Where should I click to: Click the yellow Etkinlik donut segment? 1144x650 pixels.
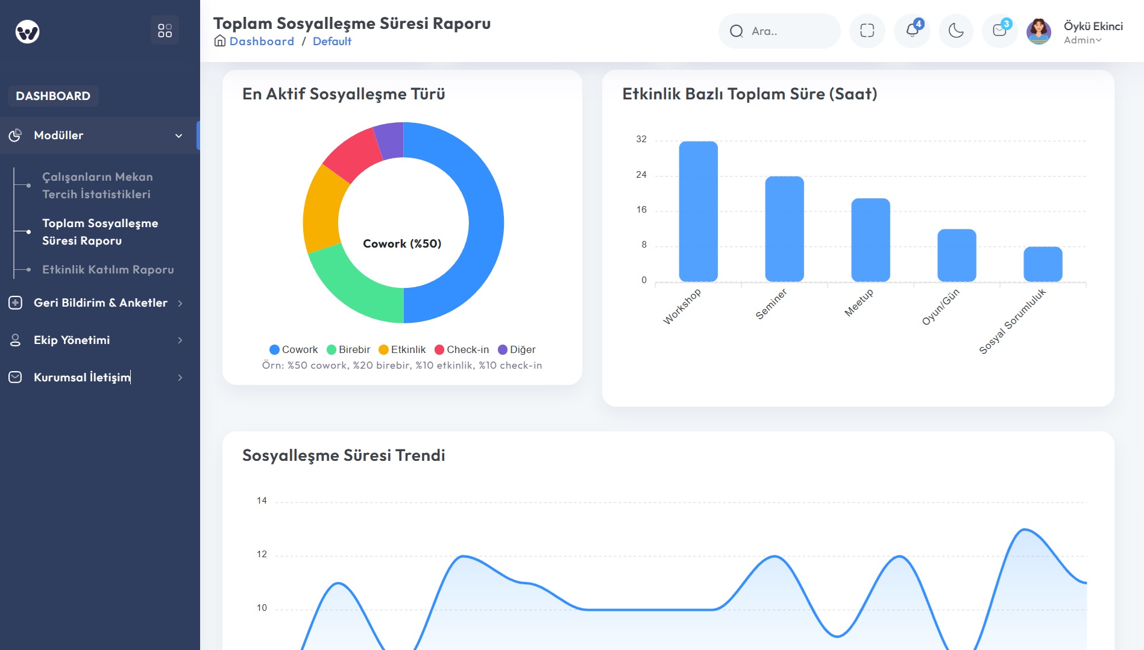[x=322, y=210]
